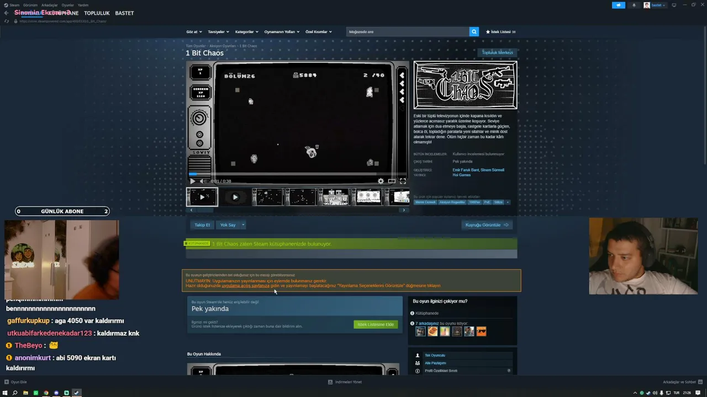Image resolution: width=707 pixels, height=397 pixels.
Task: Expand the Oynamanın Yolları dropdown
Action: pyautogui.click(x=282, y=32)
